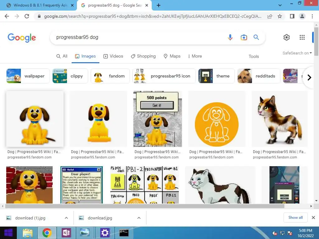The image size is (319, 239).
Task: Bookmark this page with the star
Action: coord(280,16)
